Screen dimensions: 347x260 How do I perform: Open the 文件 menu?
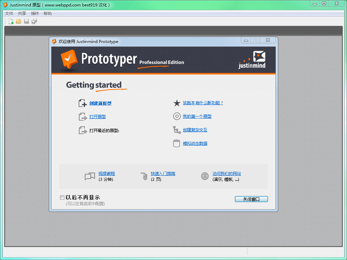(x=9, y=13)
